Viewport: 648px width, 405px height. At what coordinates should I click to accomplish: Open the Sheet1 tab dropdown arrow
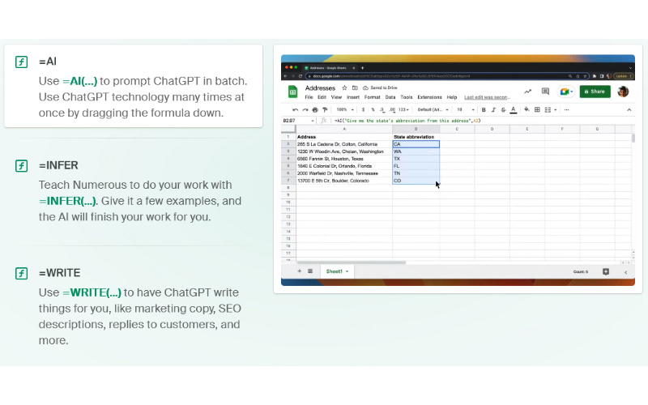pos(347,271)
